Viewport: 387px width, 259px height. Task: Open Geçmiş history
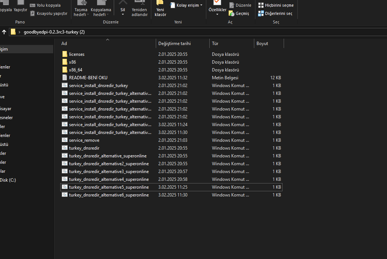point(239,13)
